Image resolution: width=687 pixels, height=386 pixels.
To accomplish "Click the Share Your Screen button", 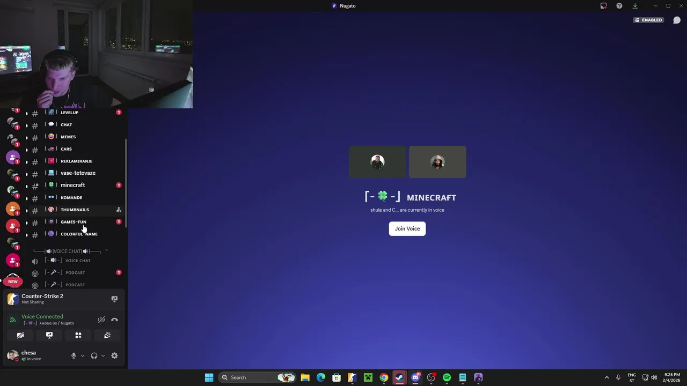I will coord(49,335).
